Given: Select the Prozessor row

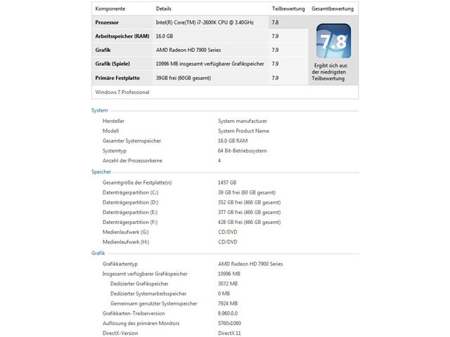Looking at the screenshot, I should [x=200, y=22].
